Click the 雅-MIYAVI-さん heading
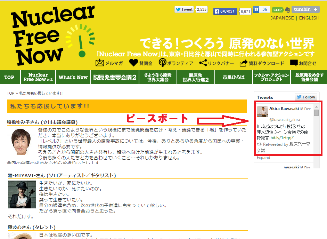Screen dimensions: 327x239 point(62,175)
